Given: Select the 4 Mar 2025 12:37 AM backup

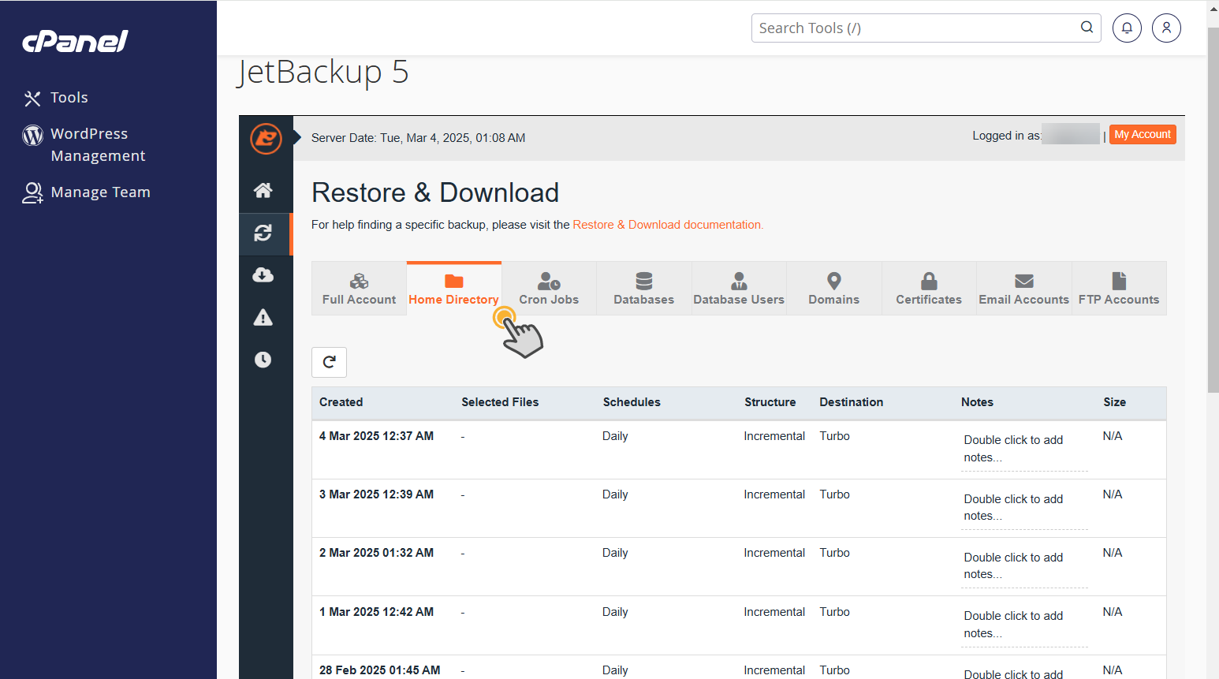Looking at the screenshot, I should (x=376, y=436).
